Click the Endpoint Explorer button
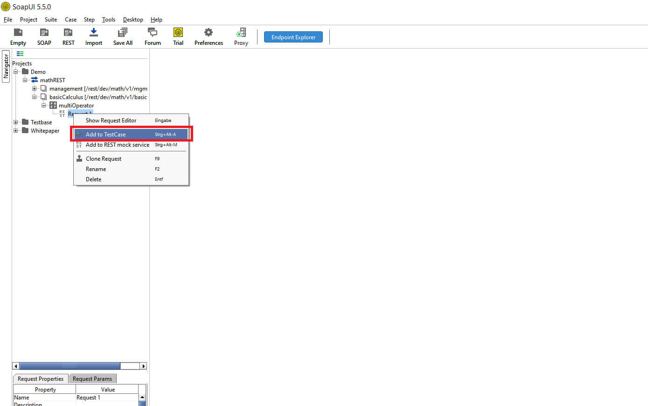The height and width of the screenshot is (406, 648). (293, 37)
